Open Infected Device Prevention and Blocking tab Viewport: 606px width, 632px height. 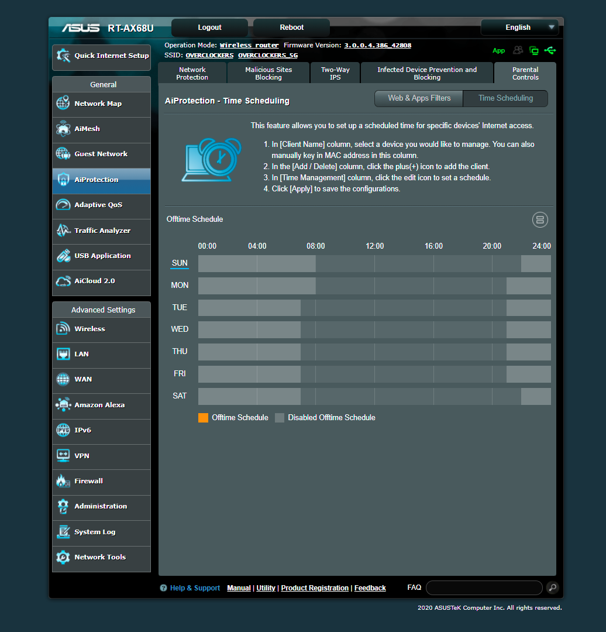[x=427, y=73]
